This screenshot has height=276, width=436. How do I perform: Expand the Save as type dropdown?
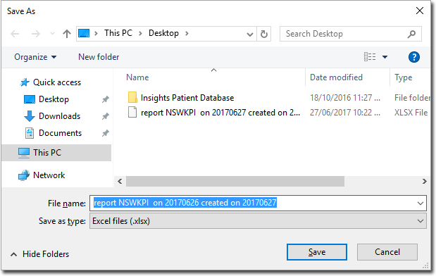tap(420, 221)
